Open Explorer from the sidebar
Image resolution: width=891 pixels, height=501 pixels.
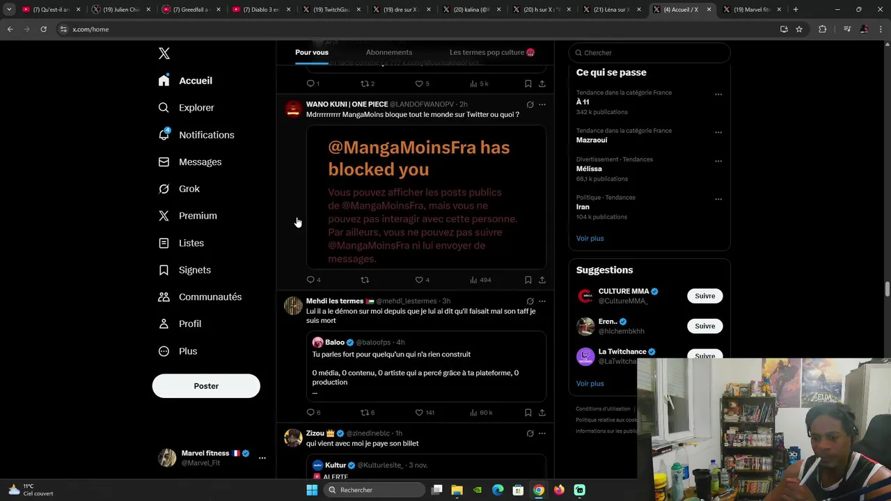[x=186, y=108]
